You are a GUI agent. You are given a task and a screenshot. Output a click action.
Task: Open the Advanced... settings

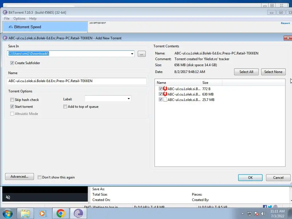coord(19,177)
